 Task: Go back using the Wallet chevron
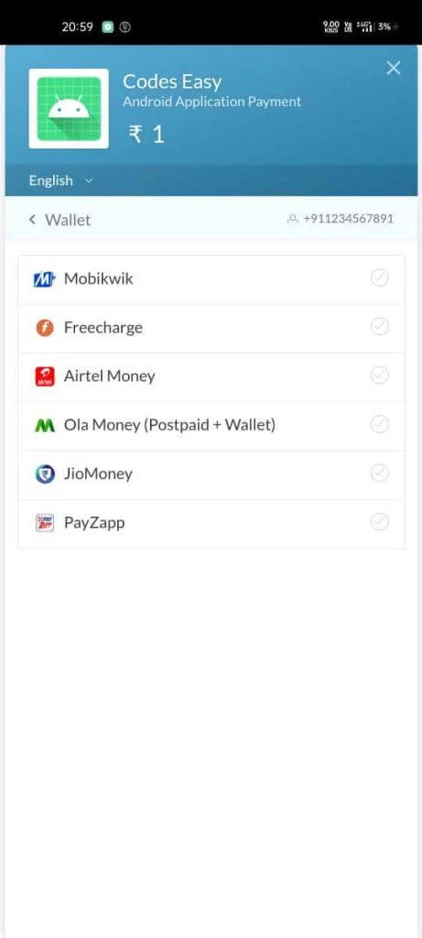click(32, 220)
